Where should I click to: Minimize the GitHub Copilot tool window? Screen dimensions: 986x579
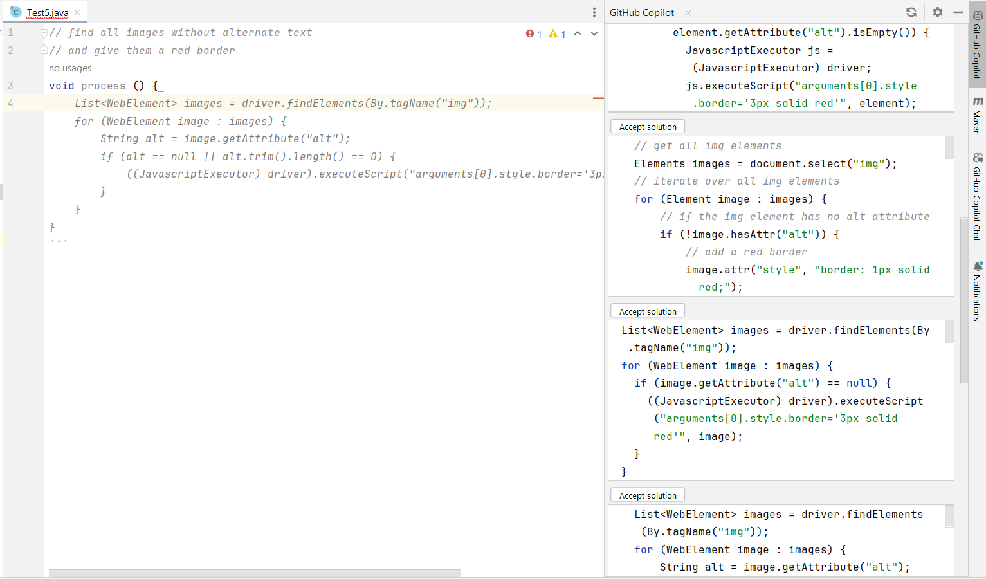(x=958, y=12)
